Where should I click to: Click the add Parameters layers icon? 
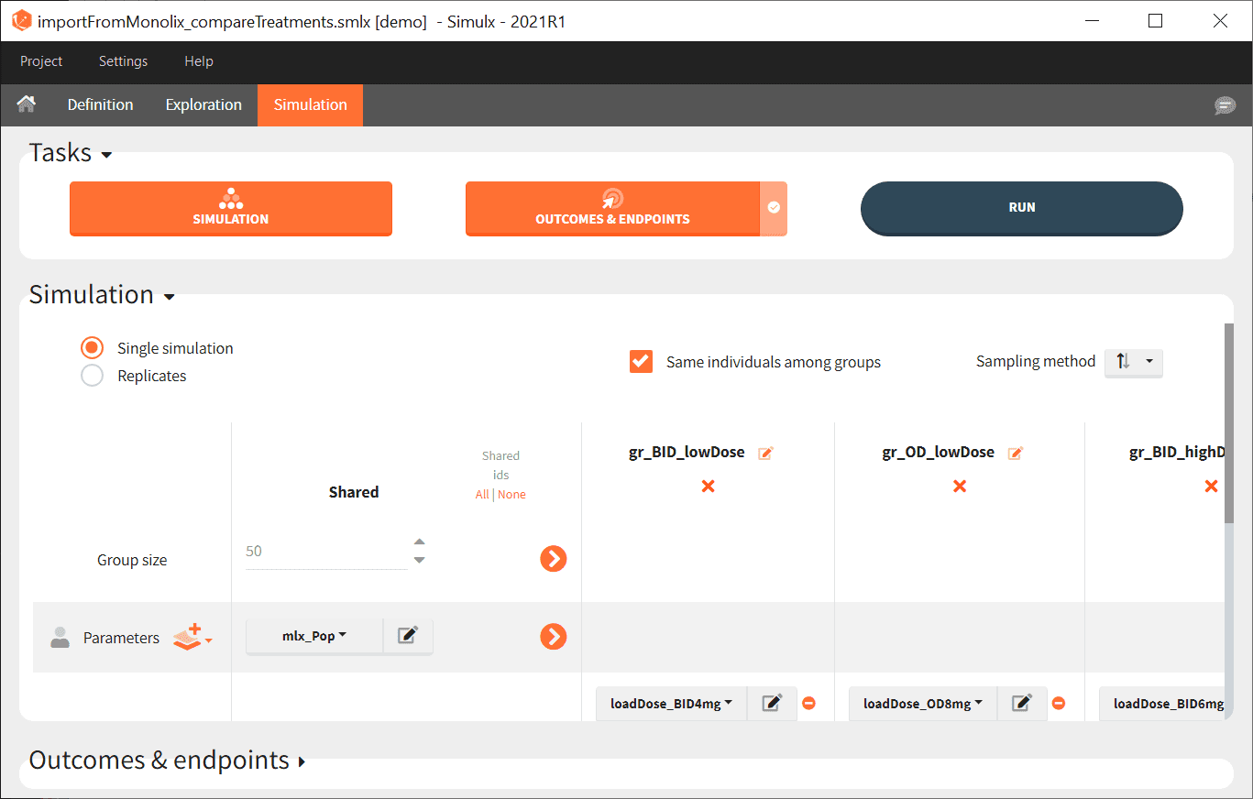191,637
